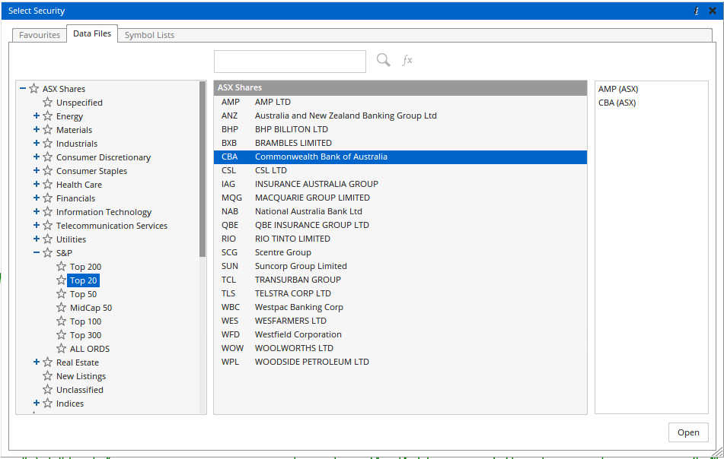Screen dimensions: 724x459
Task: Mark Industrials star as favourite
Action: click(47, 144)
